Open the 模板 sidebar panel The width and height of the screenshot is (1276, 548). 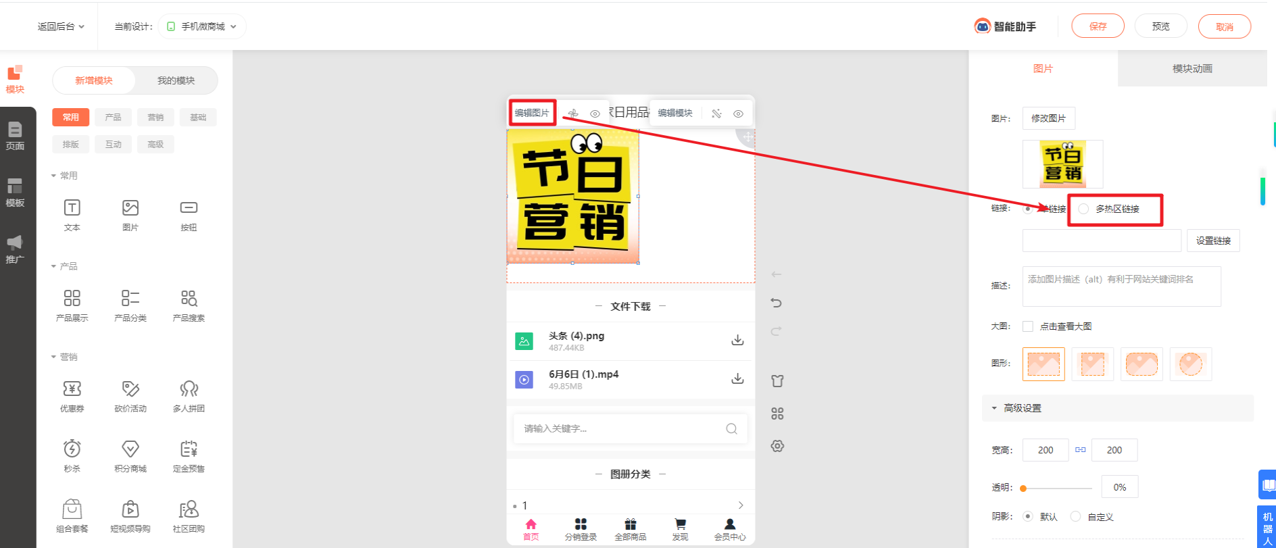15,192
